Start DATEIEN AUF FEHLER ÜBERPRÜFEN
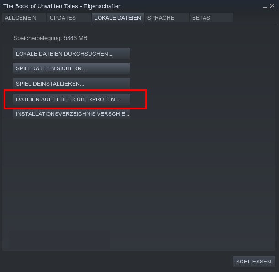Image resolution: width=279 pixels, height=272 pixels. click(72, 99)
